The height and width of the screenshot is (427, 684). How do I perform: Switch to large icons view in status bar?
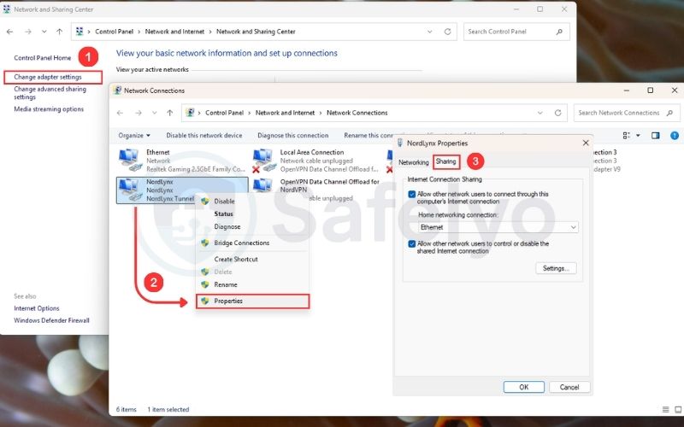[x=678, y=410]
